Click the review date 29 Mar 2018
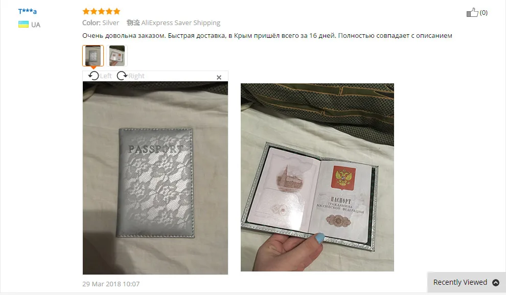Screen dimensions: 506x295 point(111,284)
